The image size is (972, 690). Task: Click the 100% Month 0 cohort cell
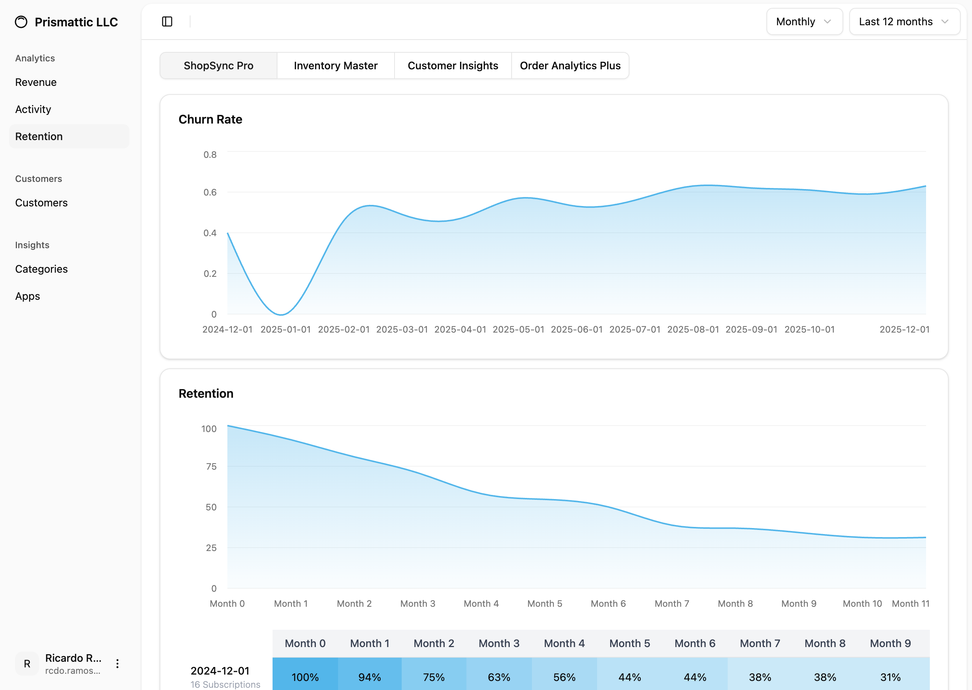point(305,676)
